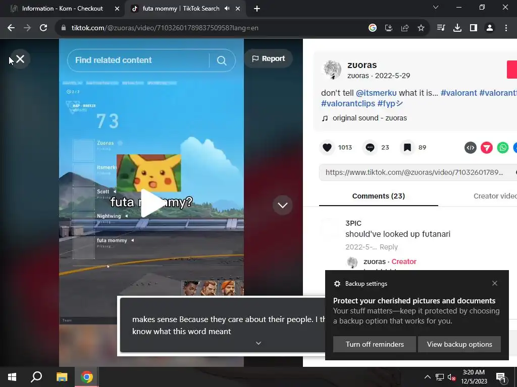Open the network tray icon

click(x=440, y=377)
